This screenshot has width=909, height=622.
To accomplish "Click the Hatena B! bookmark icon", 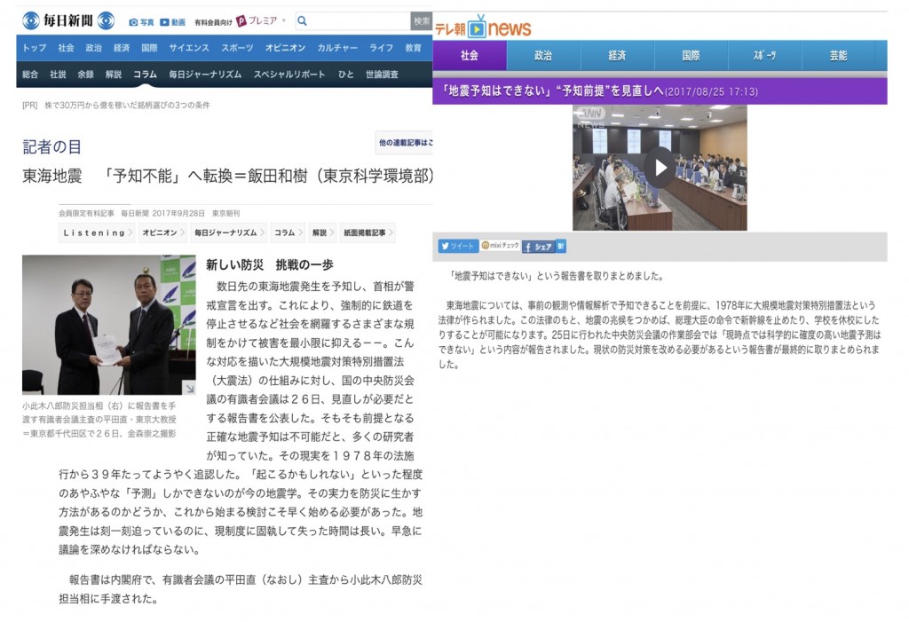I will click(x=561, y=247).
